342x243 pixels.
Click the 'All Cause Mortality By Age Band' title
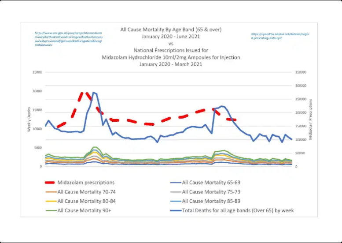[x=171, y=30]
